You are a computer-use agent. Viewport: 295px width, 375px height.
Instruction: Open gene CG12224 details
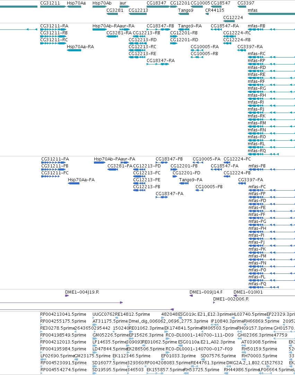point(229,21)
